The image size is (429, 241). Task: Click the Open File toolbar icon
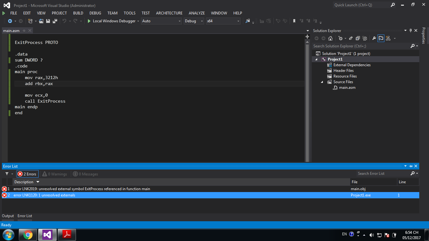41,21
